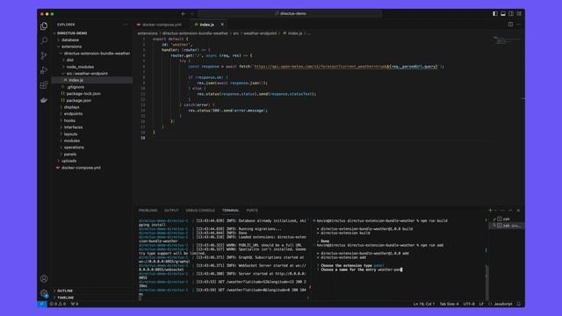Split the editor to the right
562x316 pixels.
pyautogui.click(x=510, y=25)
